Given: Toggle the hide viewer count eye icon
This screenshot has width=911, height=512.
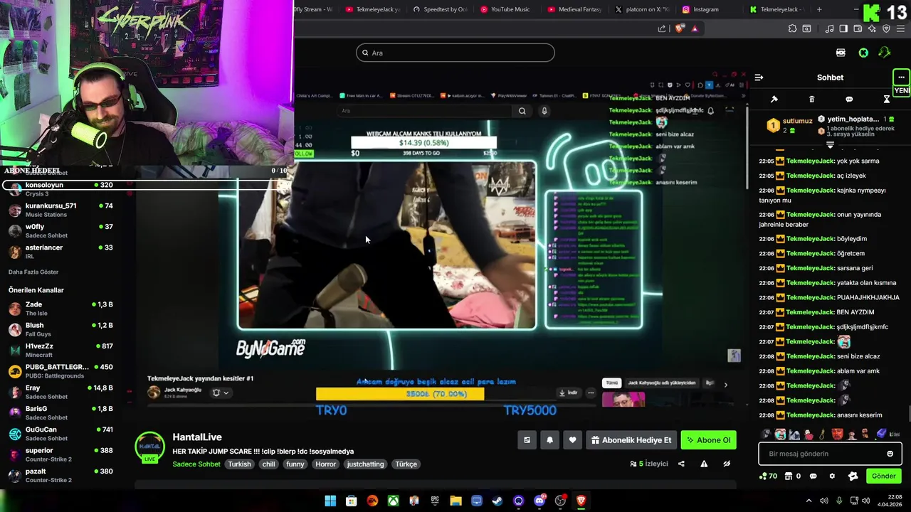Looking at the screenshot, I should pyautogui.click(x=727, y=464).
